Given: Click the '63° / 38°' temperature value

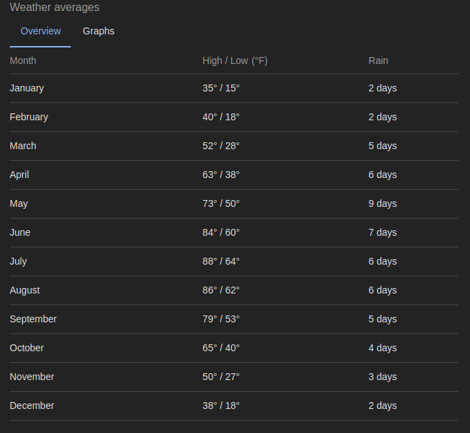Looking at the screenshot, I should click(221, 175).
